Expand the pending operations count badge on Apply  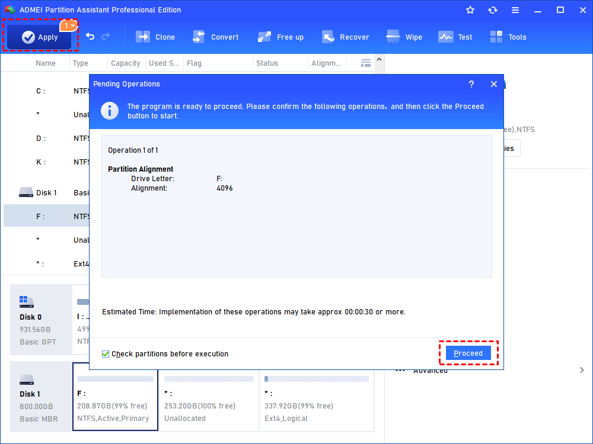tap(69, 25)
